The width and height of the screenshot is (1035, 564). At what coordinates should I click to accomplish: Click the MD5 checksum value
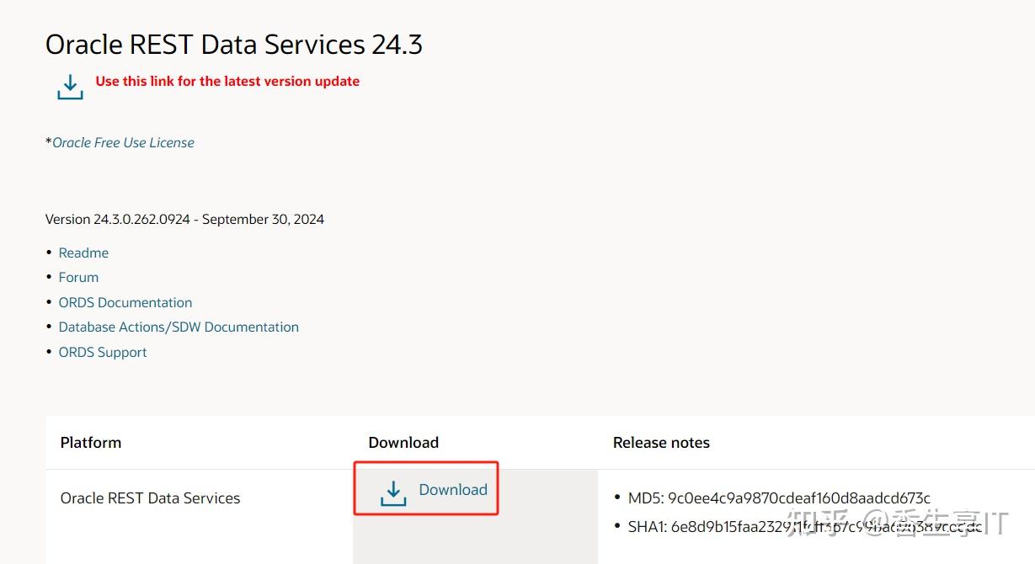799,498
